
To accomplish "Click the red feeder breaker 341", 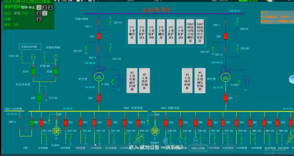I will pyautogui.click(x=95, y=123).
